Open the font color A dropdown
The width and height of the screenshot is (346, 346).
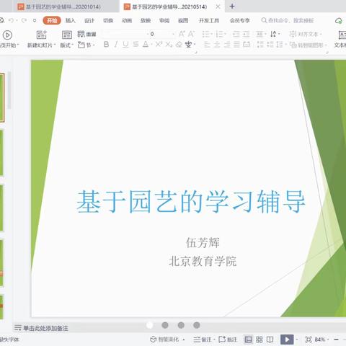151,45
